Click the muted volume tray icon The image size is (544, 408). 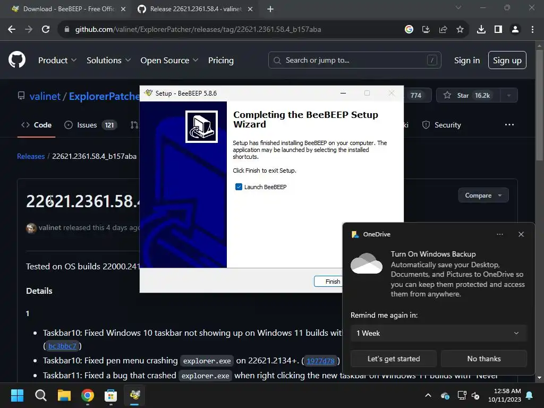[475, 395]
